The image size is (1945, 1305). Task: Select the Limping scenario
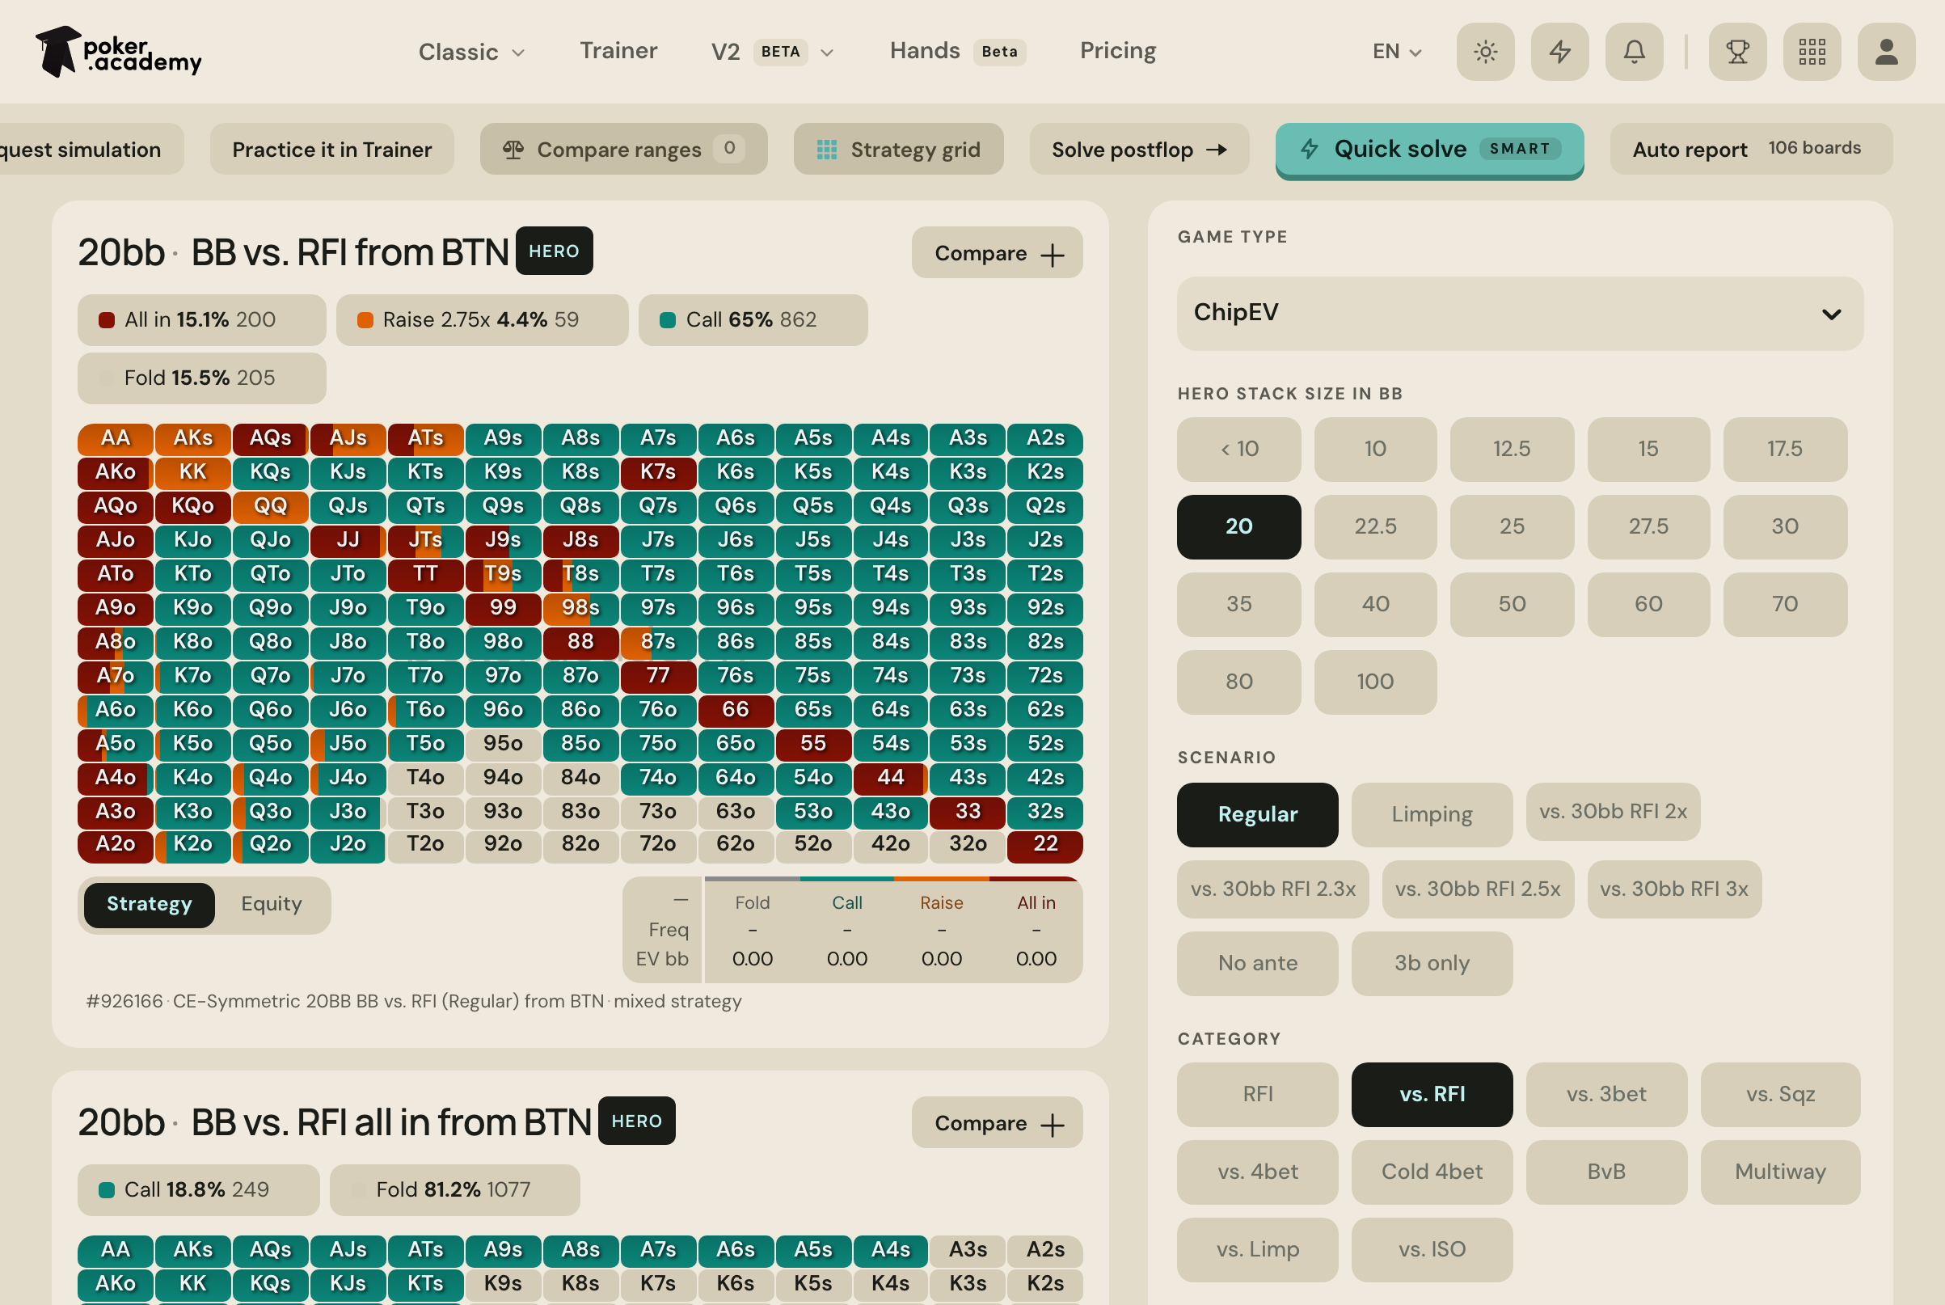1432,814
